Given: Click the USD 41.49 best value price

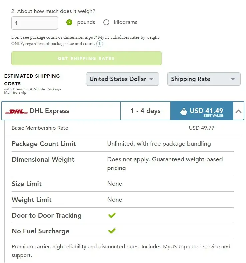Looking at the screenshot, I should point(206,111).
